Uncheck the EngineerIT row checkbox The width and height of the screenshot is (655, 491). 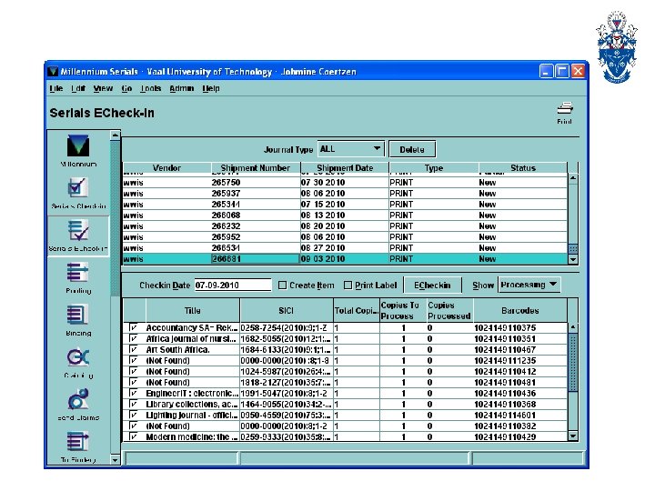[x=133, y=394]
